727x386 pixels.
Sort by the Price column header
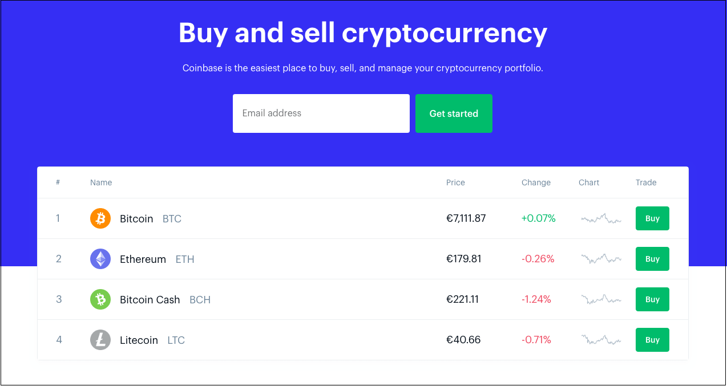point(455,182)
